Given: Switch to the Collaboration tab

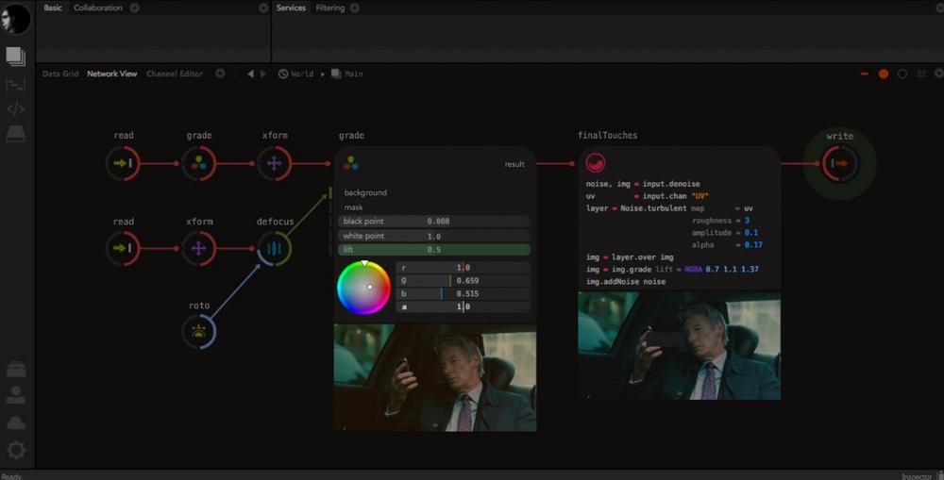Looking at the screenshot, I should coord(98,8).
